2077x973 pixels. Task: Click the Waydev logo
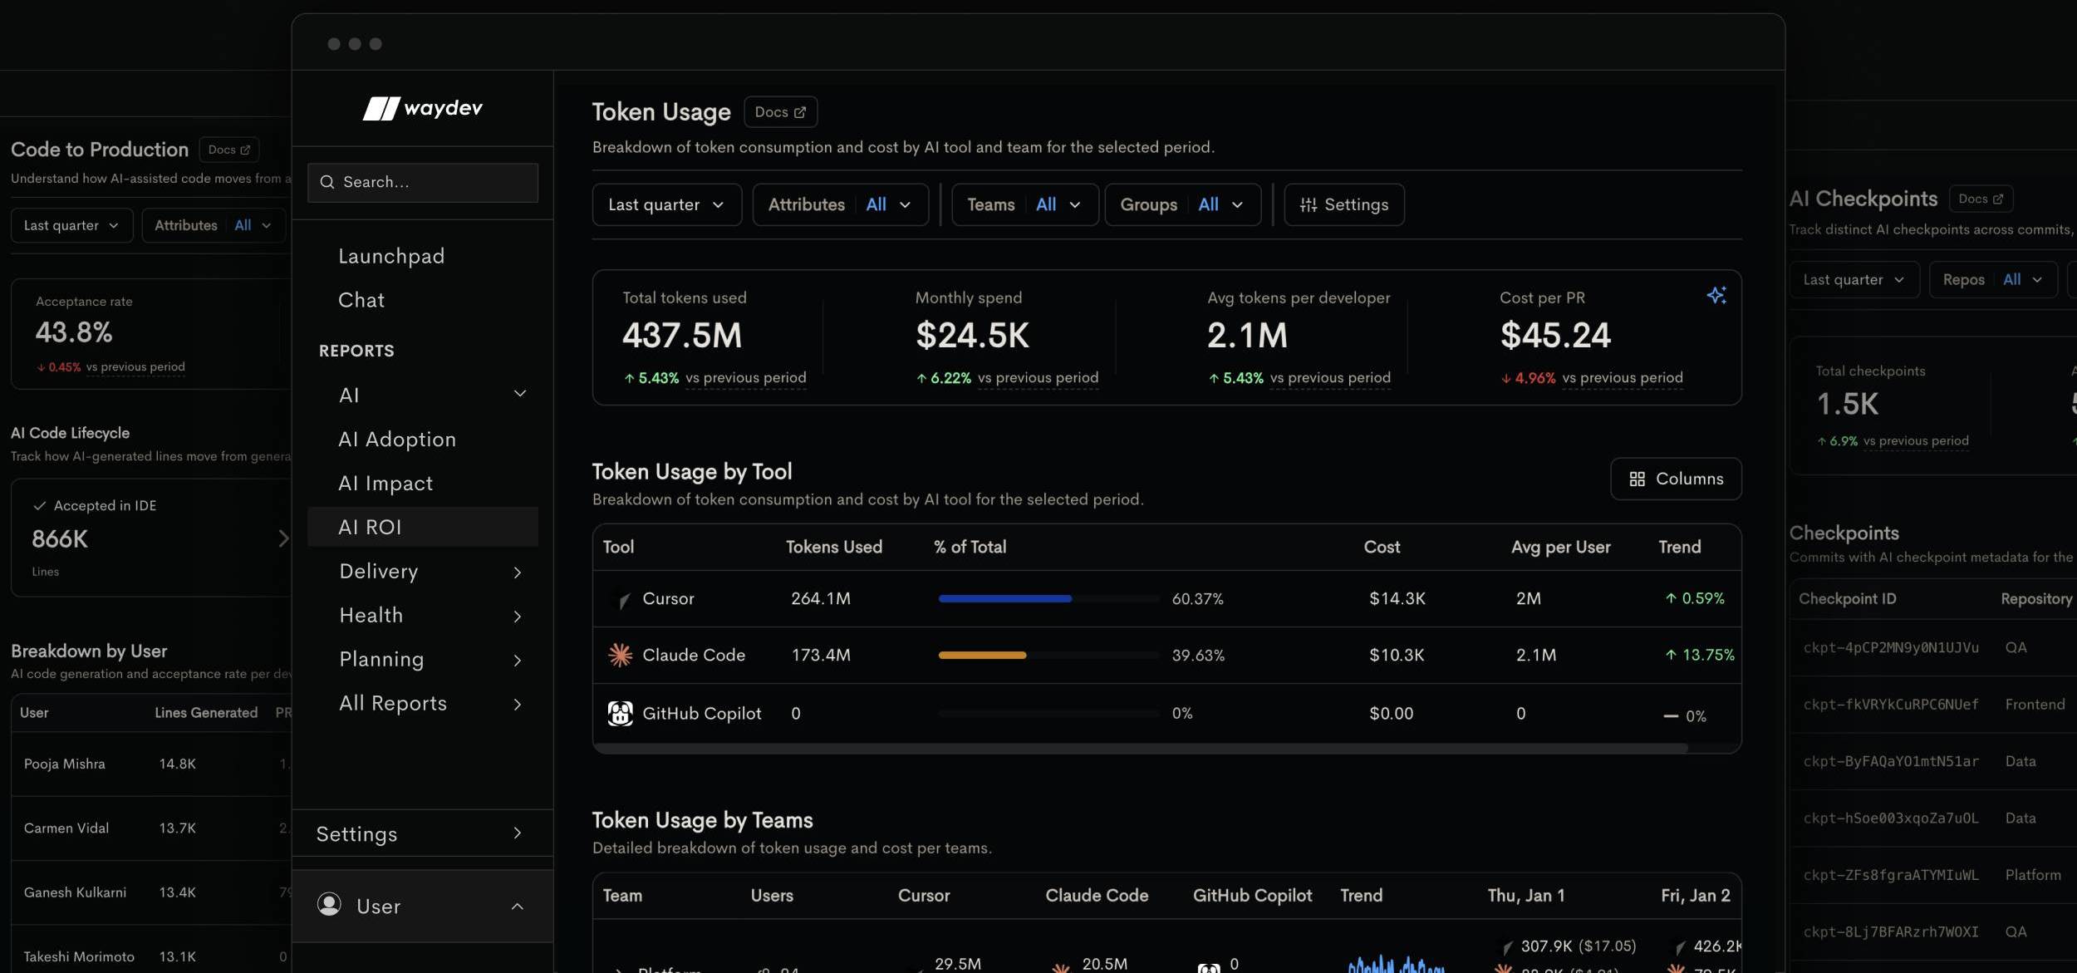click(422, 108)
